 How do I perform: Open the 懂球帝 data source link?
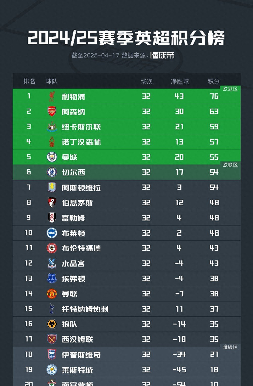[x=162, y=55]
